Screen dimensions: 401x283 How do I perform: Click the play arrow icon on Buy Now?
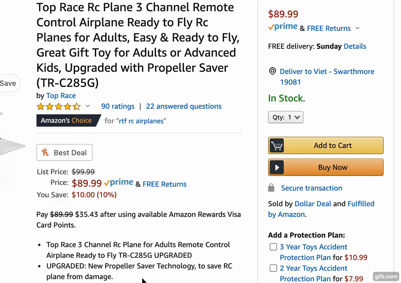click(277, 167)
